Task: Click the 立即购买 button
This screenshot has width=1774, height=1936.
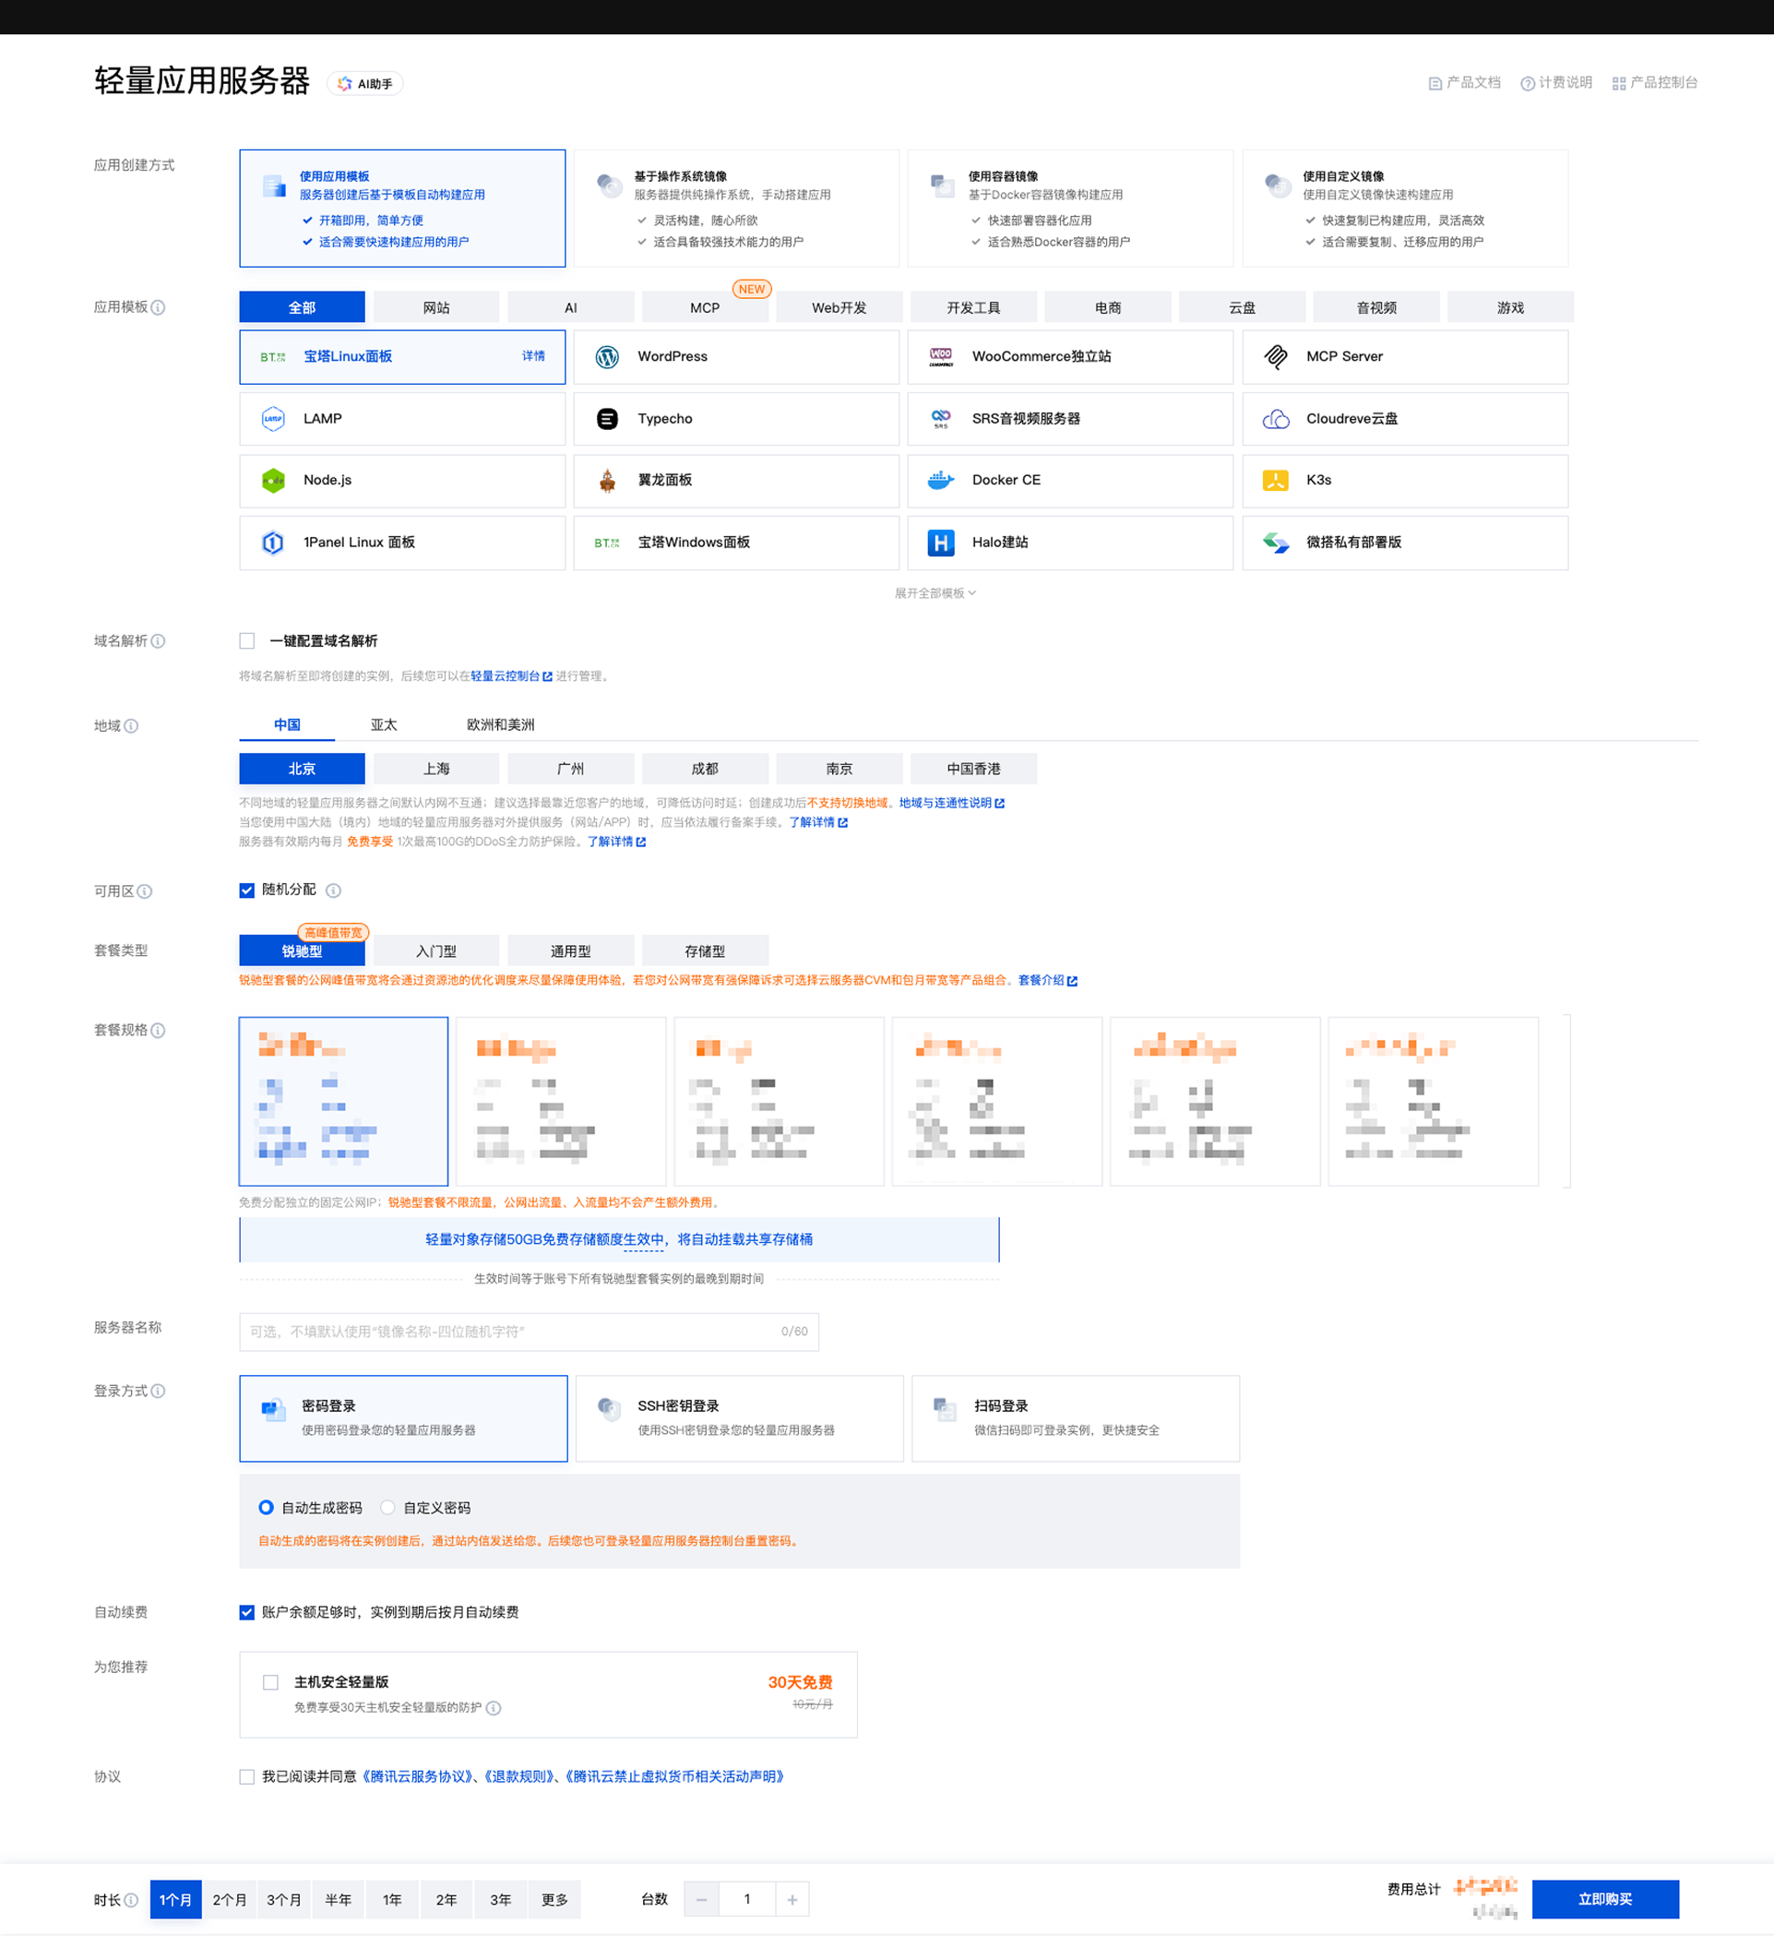Action: point(1605,1898)
